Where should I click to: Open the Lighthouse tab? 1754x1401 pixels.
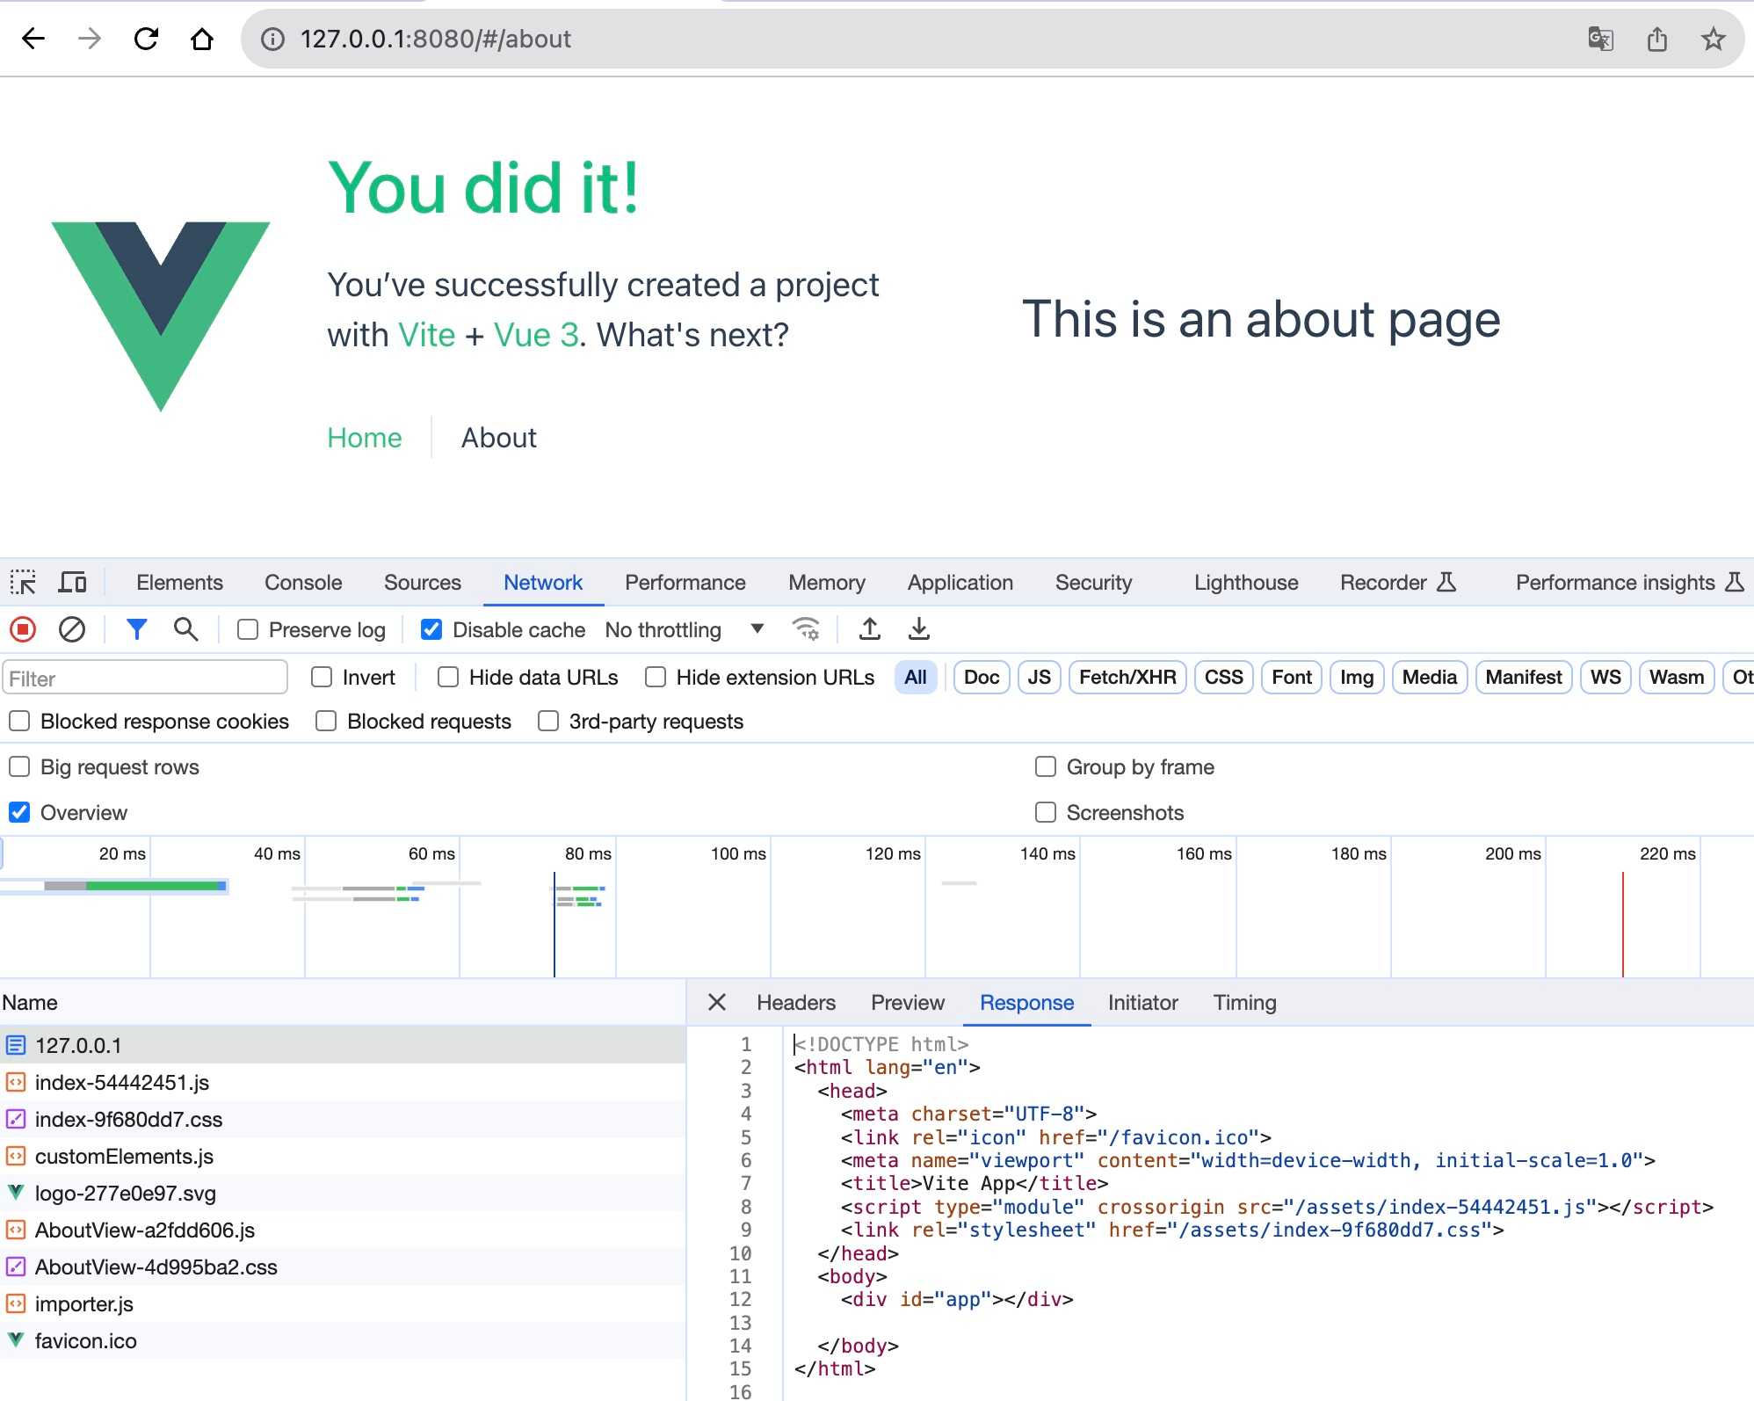click(1245, 582)
